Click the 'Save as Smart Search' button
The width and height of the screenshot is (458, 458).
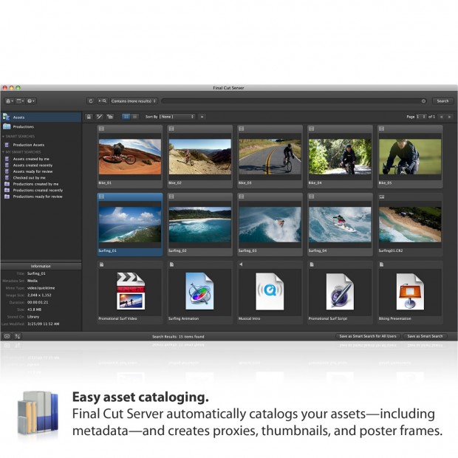(425, 336)
